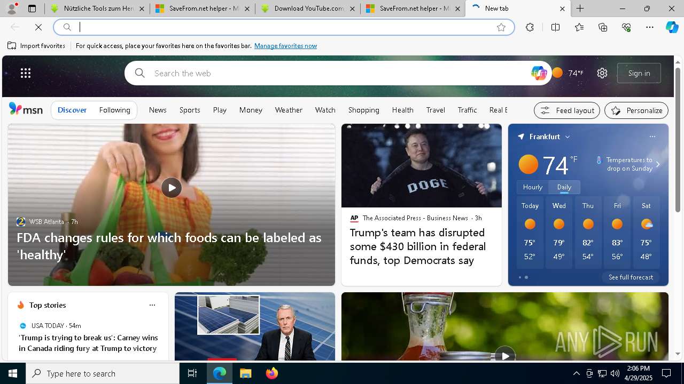This screenshot has width=684, height=384.
Task: Click the Windows taskbar search box
Action: click(x=103, y=373)
